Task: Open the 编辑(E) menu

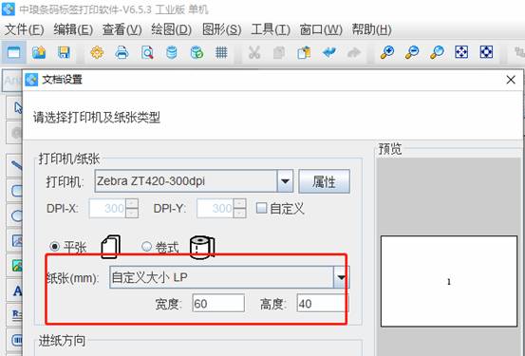Action: pyautogui.click(x=73, y=29)
